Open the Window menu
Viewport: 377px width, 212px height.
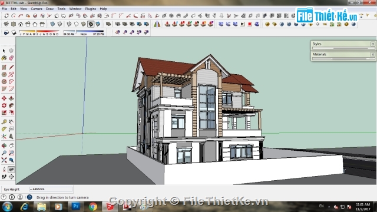click(75, 9)
